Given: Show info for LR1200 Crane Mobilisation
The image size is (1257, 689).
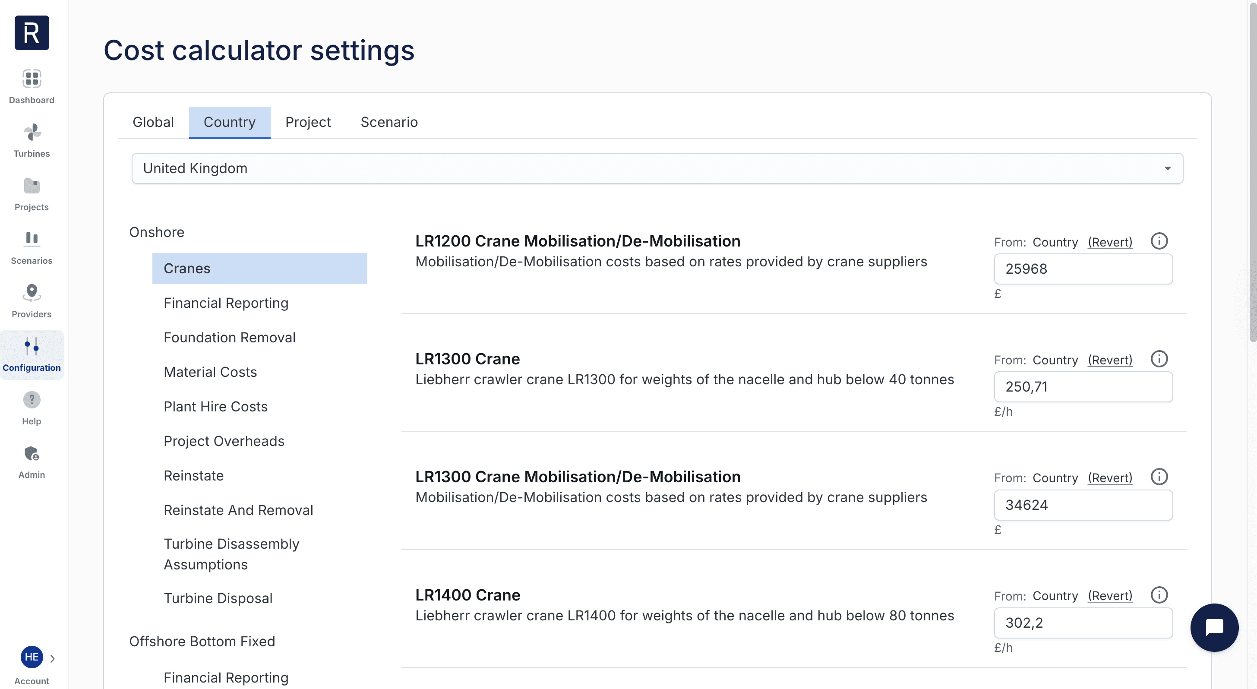Looking at the screenshot, I should 1159,241.
